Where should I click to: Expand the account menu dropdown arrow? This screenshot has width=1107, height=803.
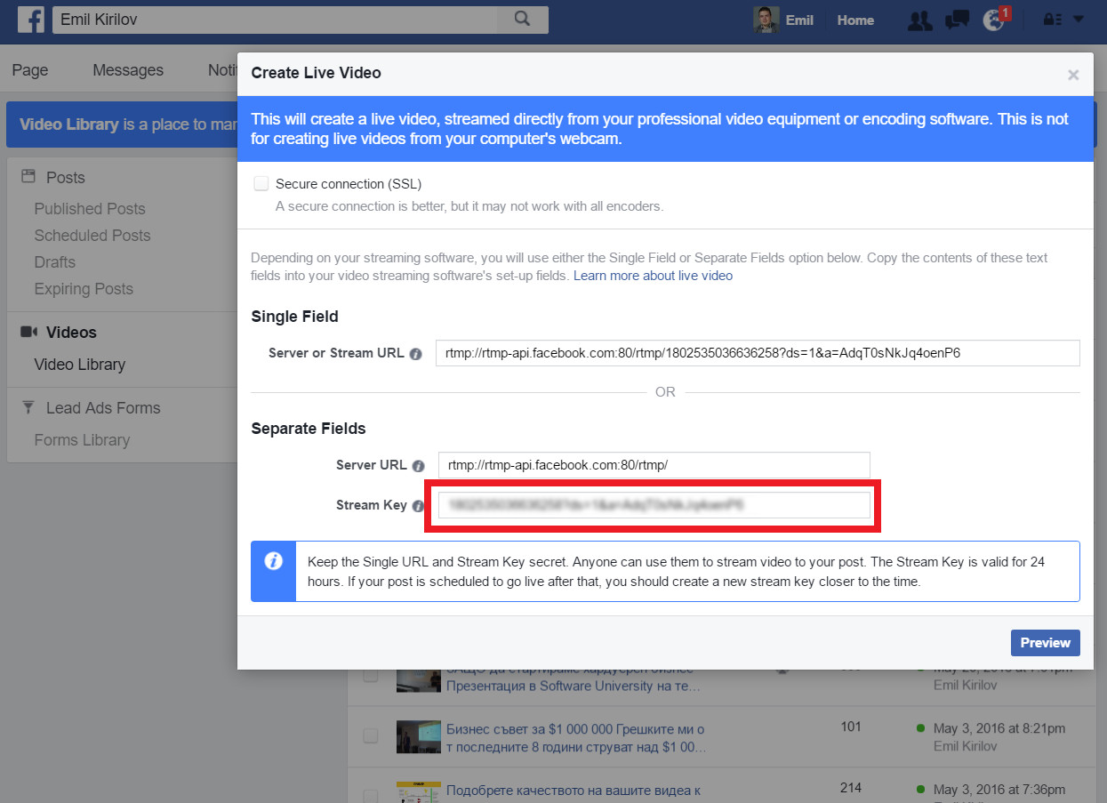pos(1079,20)
